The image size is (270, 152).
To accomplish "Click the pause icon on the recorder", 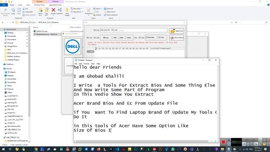I will (229, 144).
